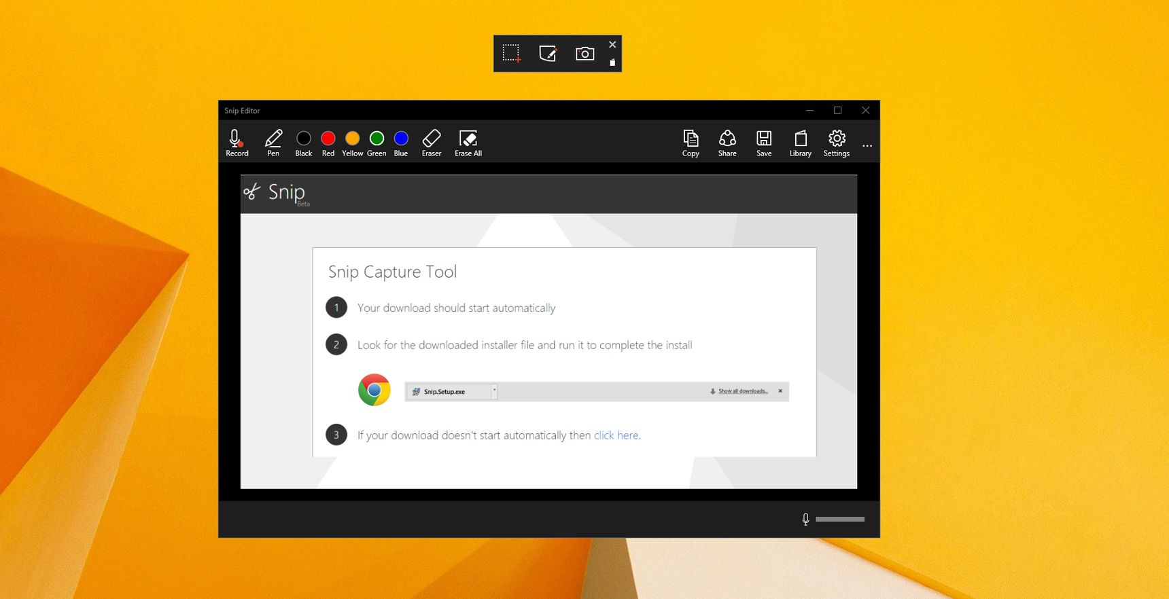This screenshot has width=1169, height=599.
Task: Copy the snip to clipboard
Action: pyautogui.click(x=691, y=143)
